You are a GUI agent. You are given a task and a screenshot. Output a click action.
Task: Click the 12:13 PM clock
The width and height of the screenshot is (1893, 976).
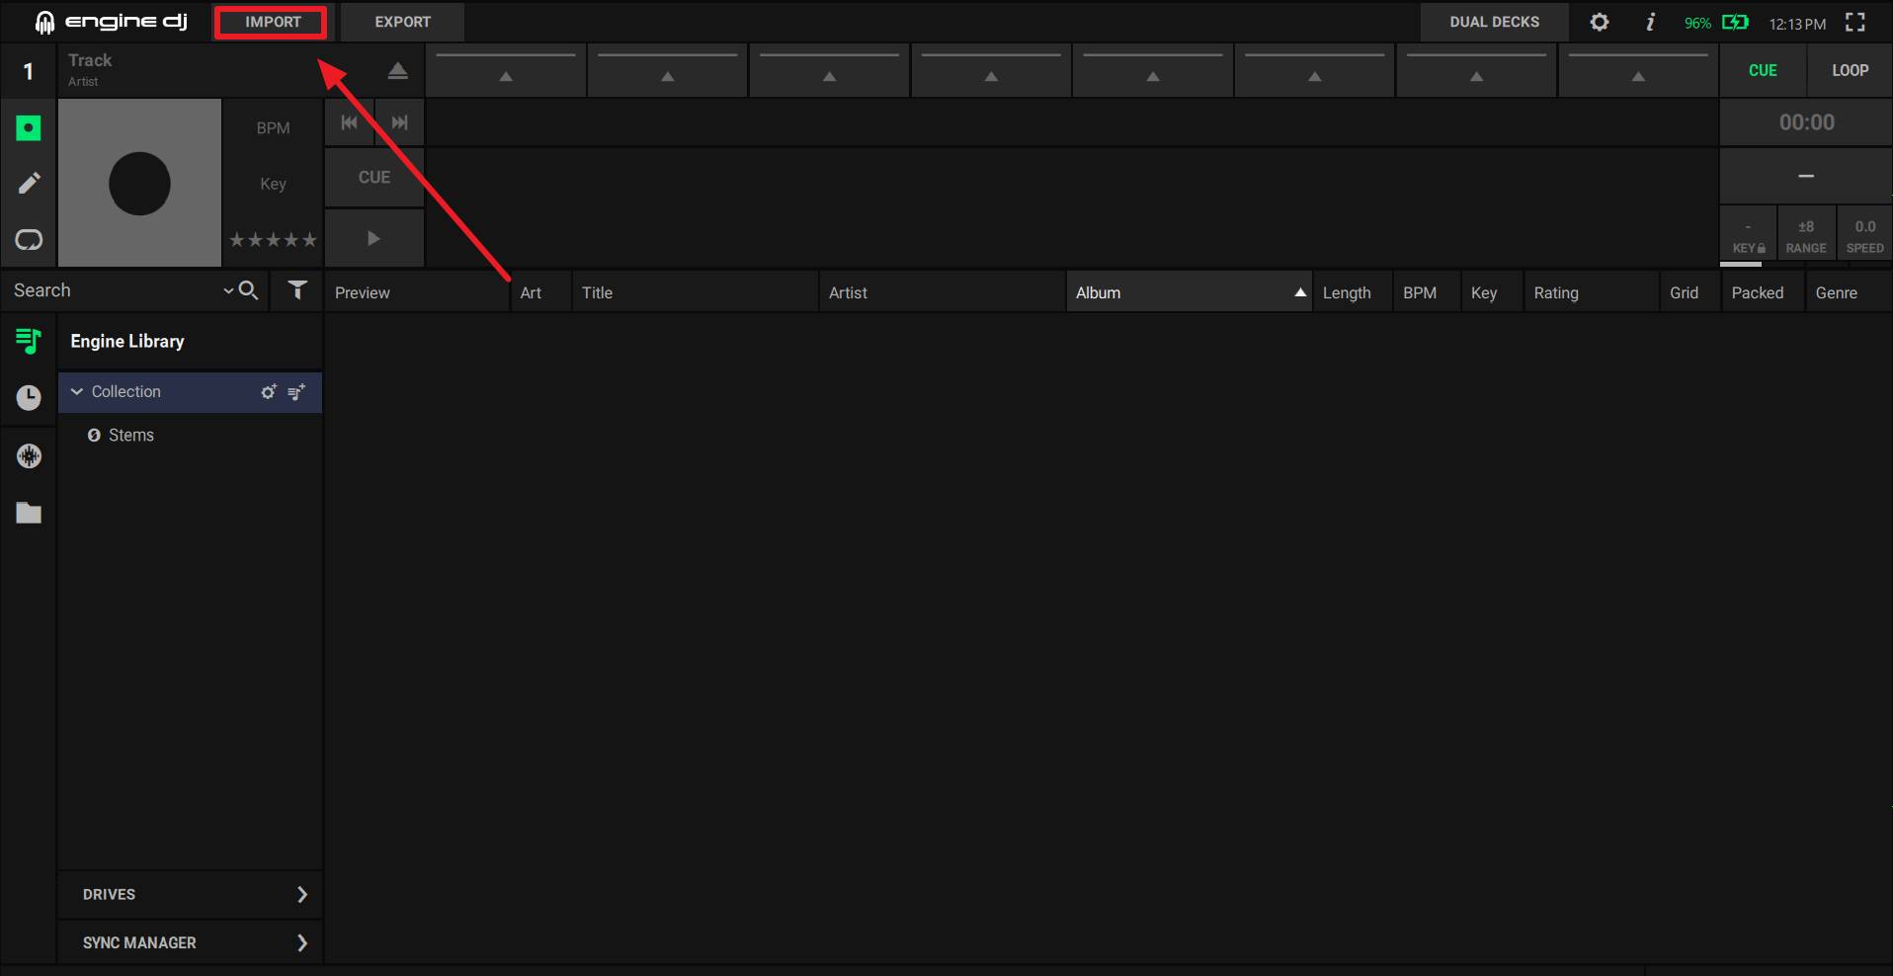[x=1797, y=23]
